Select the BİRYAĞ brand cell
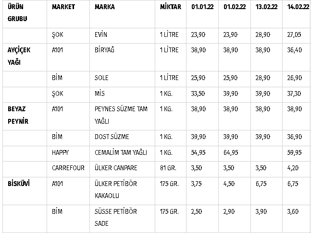The width and height of the screenshot is (311, 233). 104,49
